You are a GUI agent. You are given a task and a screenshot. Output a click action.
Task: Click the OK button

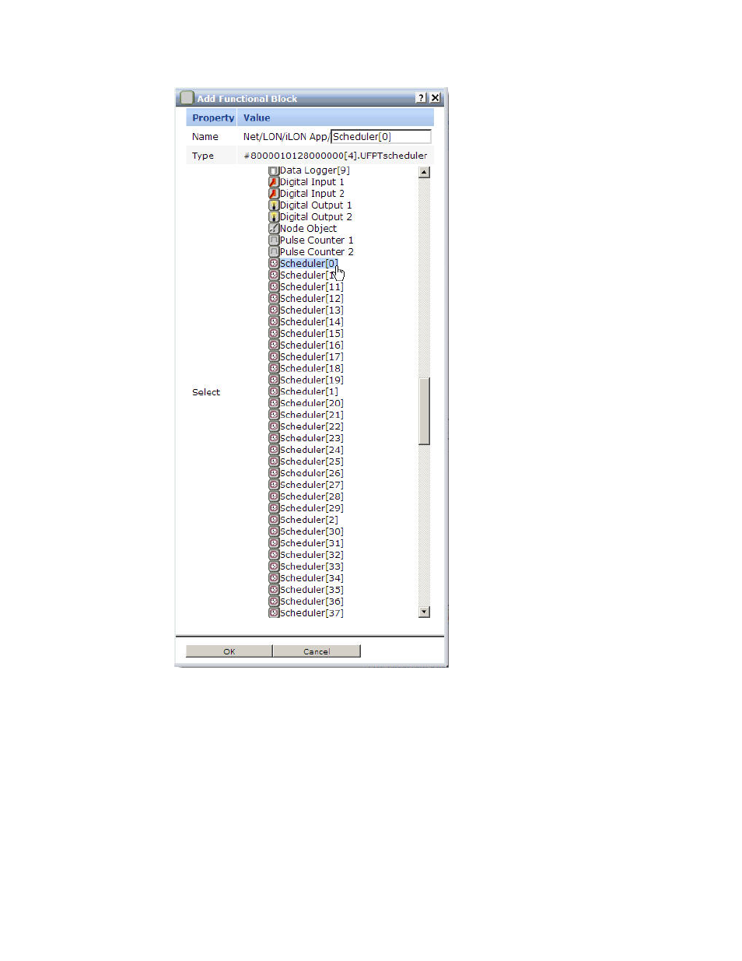(x=229, y=651)
